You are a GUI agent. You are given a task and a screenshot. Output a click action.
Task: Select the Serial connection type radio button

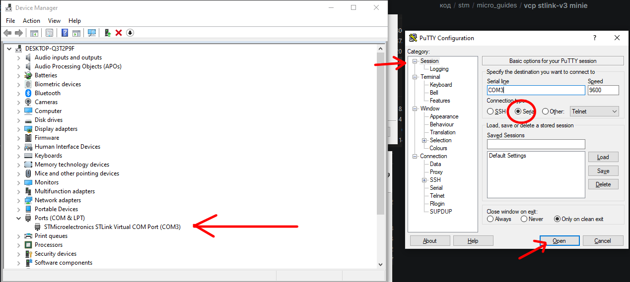click(518, 112)
